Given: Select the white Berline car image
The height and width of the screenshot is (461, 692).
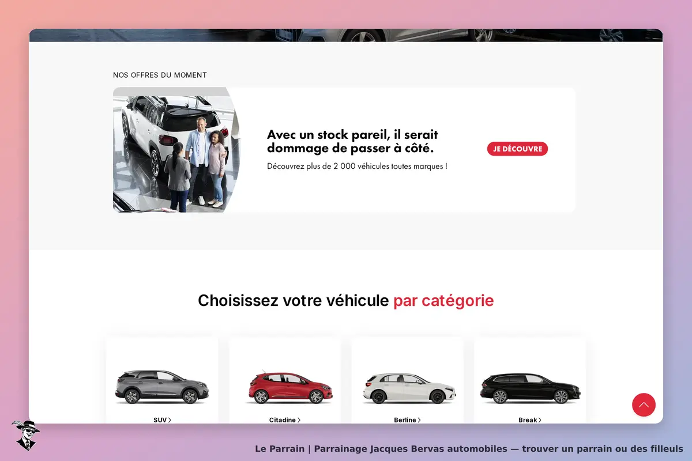Looking at the screenshot, I should click(x=410, y=389).
